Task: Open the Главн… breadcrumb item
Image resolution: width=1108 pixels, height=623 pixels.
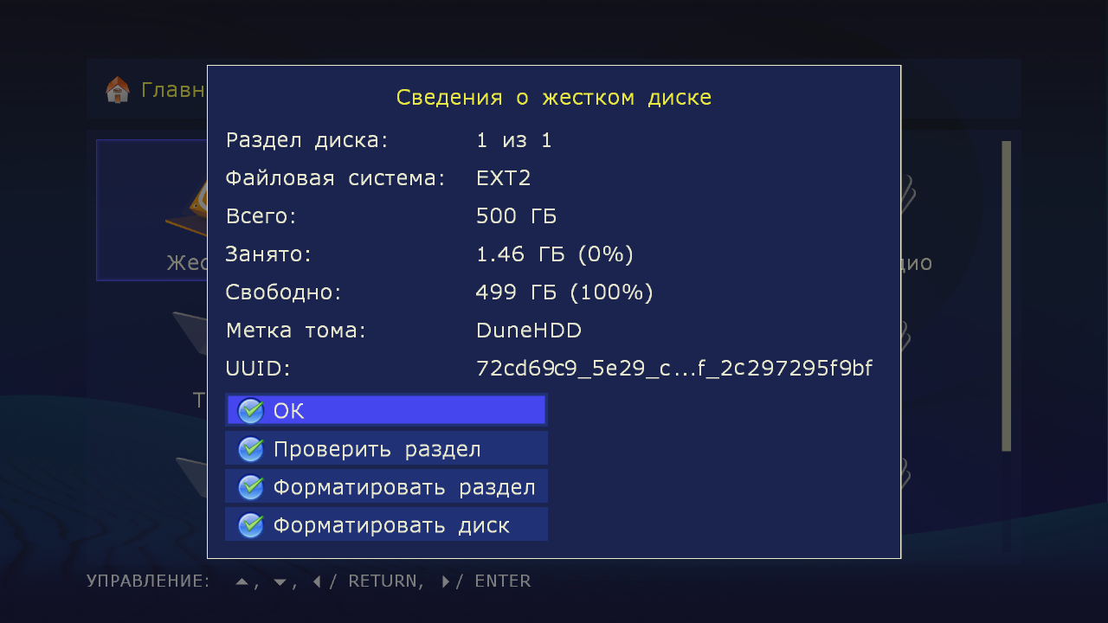Action: click(x=172, y=90)
